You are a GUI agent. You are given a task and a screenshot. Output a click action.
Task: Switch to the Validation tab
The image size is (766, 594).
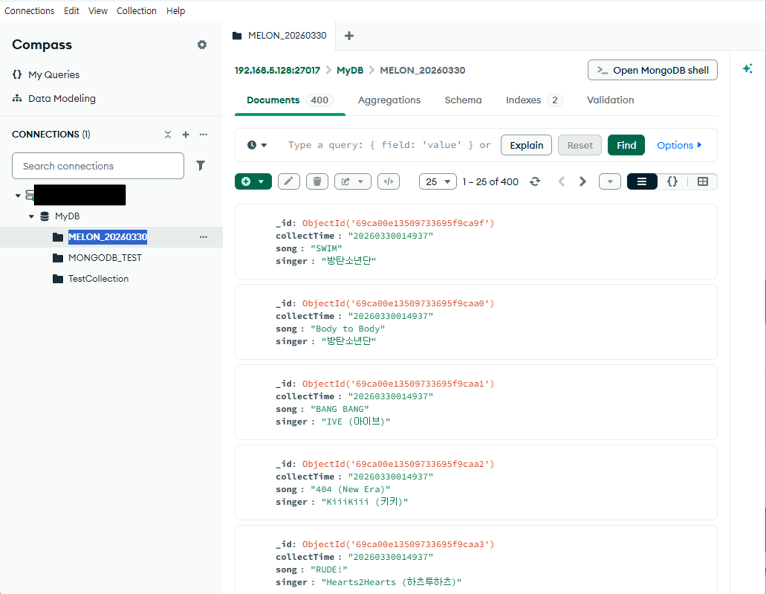coord(610,100)
